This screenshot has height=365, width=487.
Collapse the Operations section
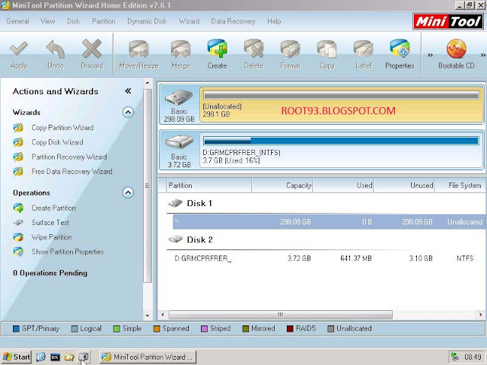point(128,192)
